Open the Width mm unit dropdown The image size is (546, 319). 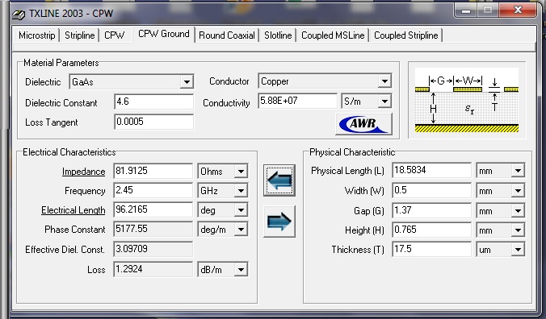[x=518, y=191]
